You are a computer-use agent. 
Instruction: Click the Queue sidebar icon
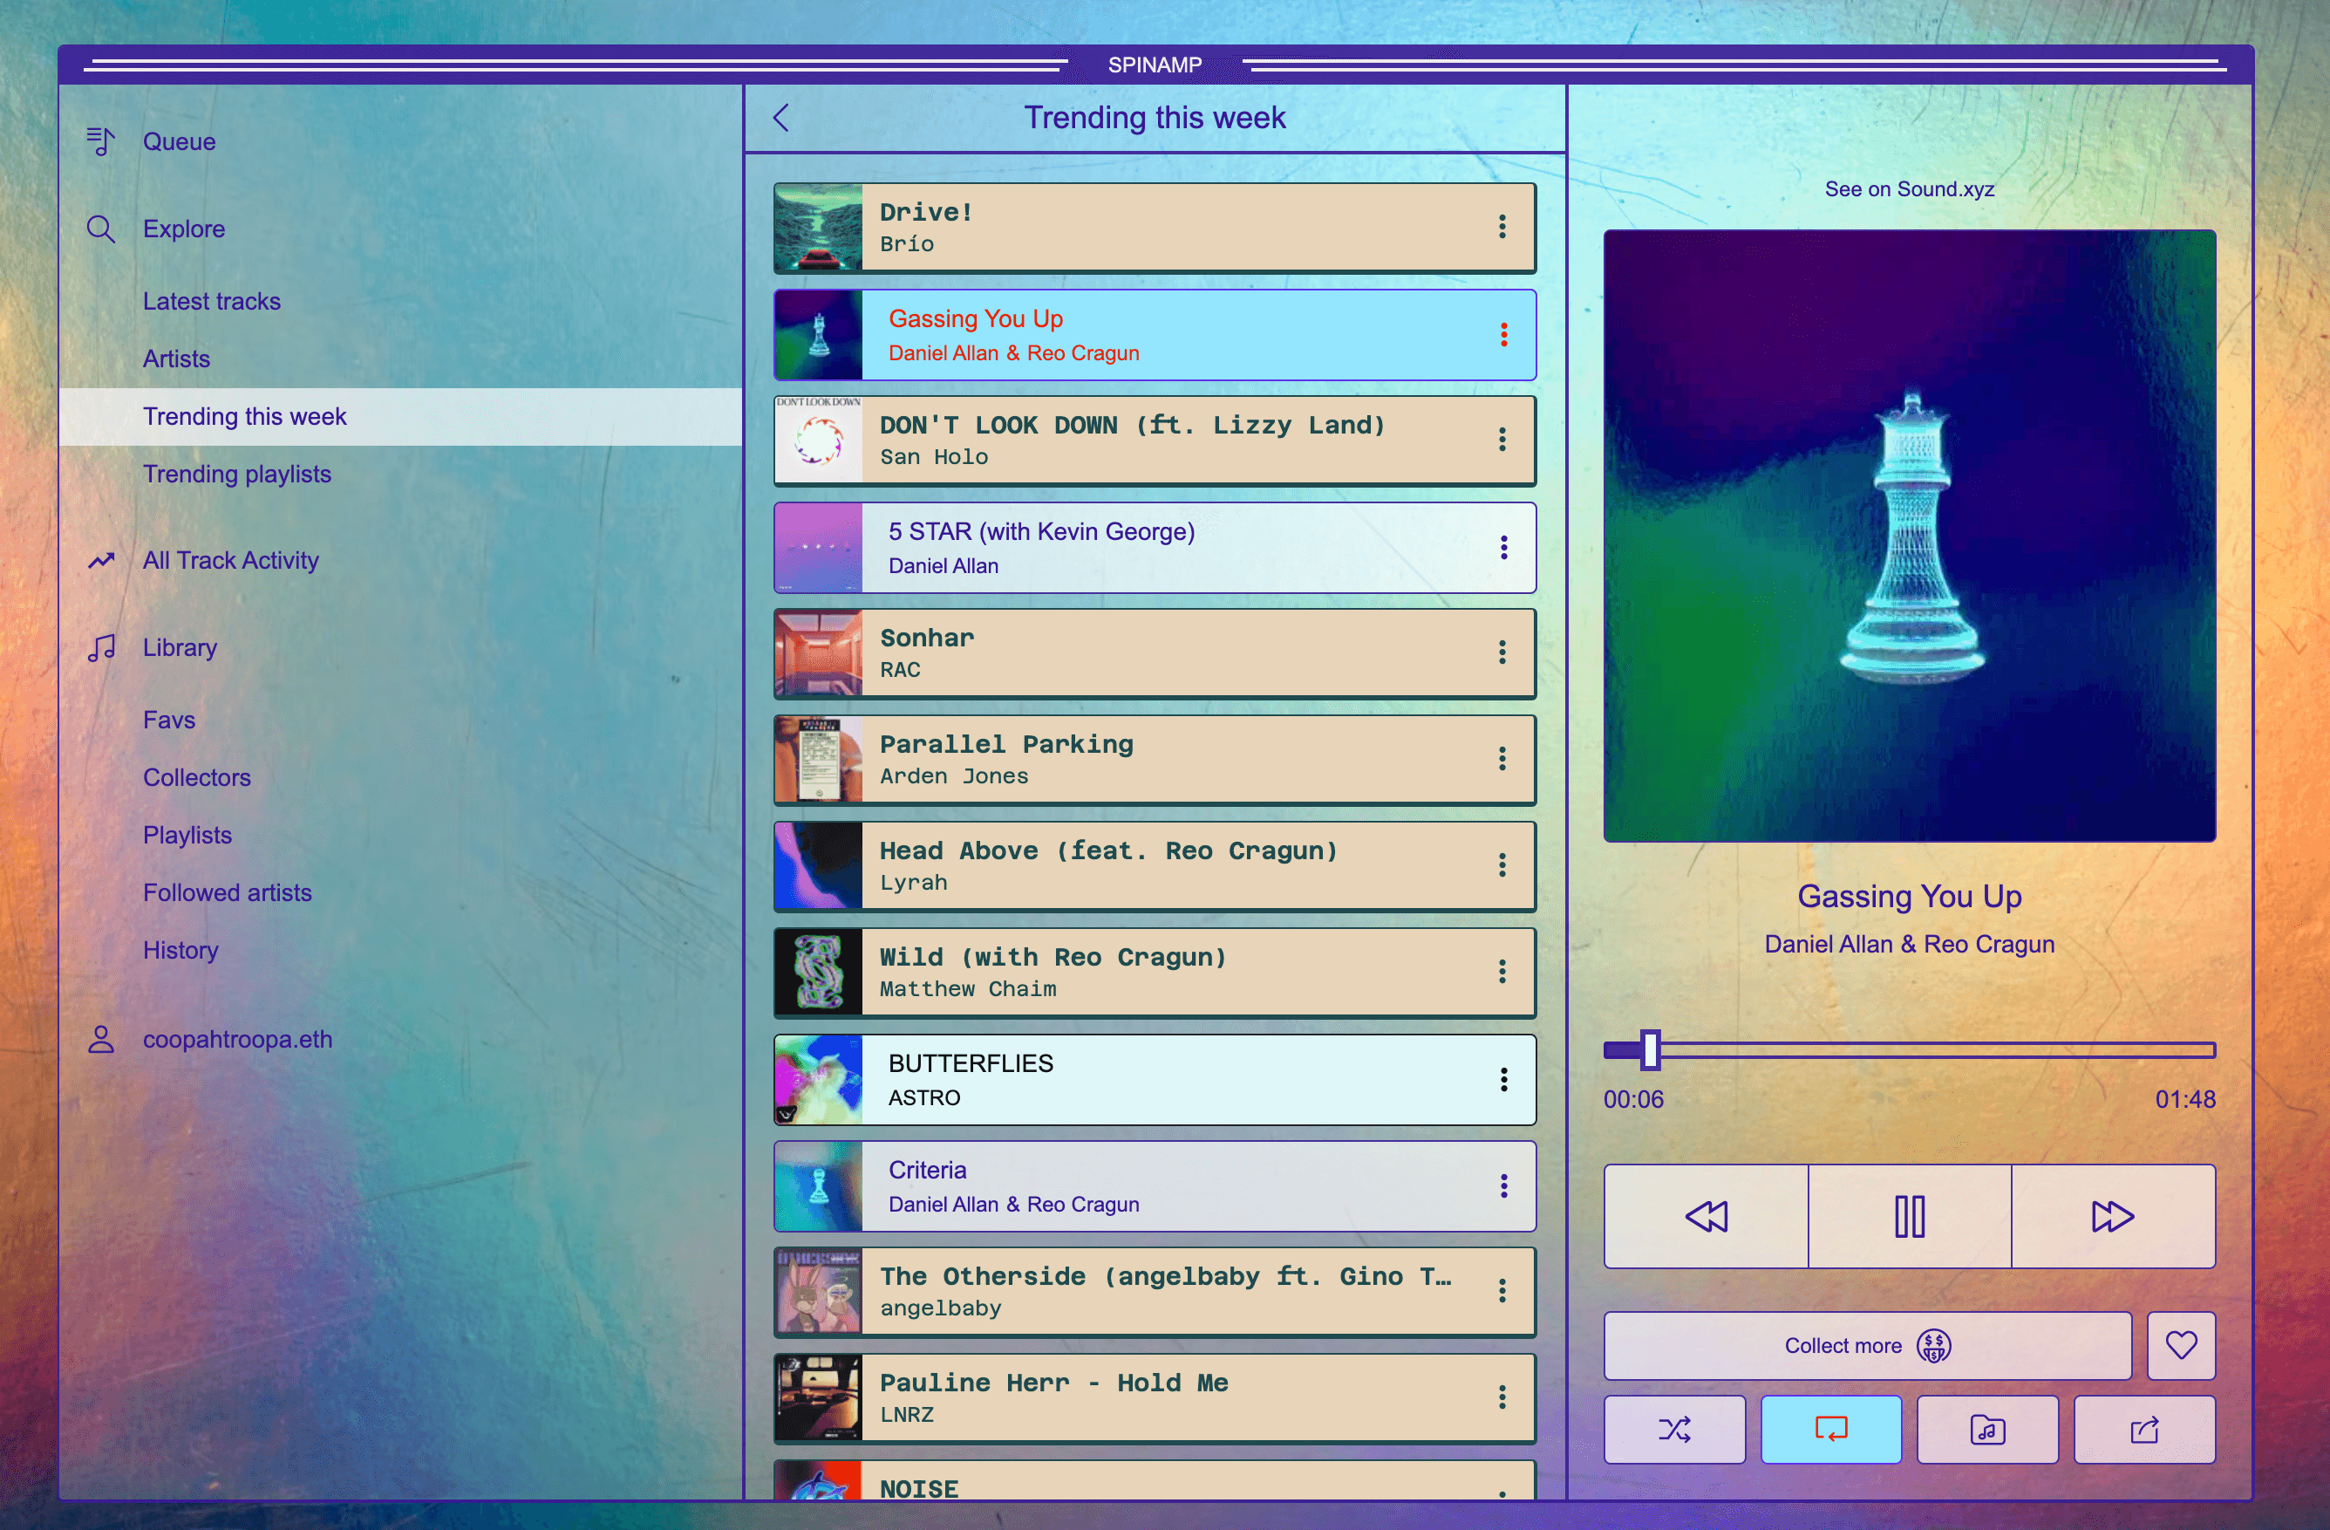click(x=104, y=140)
